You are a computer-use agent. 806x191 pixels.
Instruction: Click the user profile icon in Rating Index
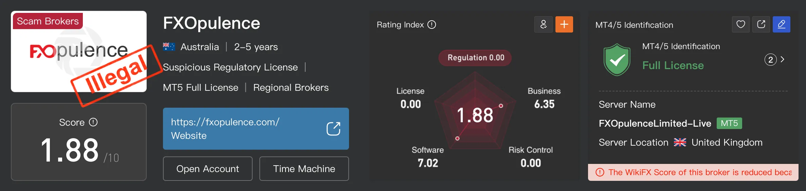tap(544, 24)
